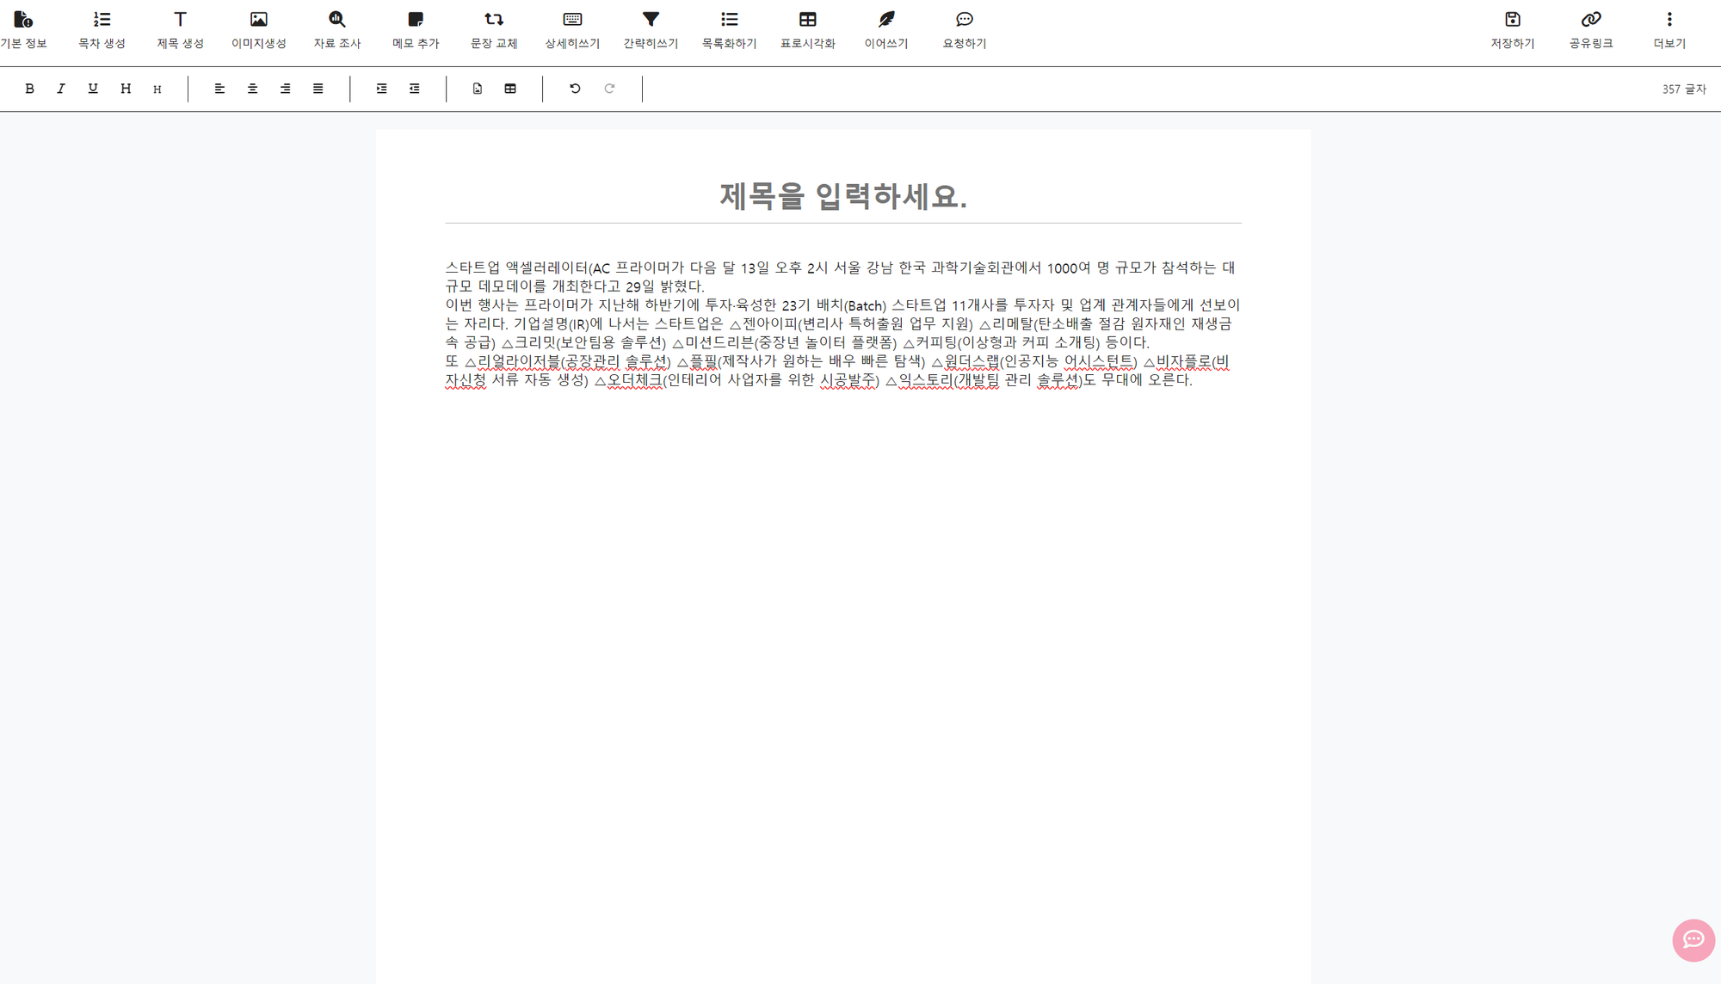Center align the text
The width and height of the screenshot is (1721, 984).
point(252,89)
